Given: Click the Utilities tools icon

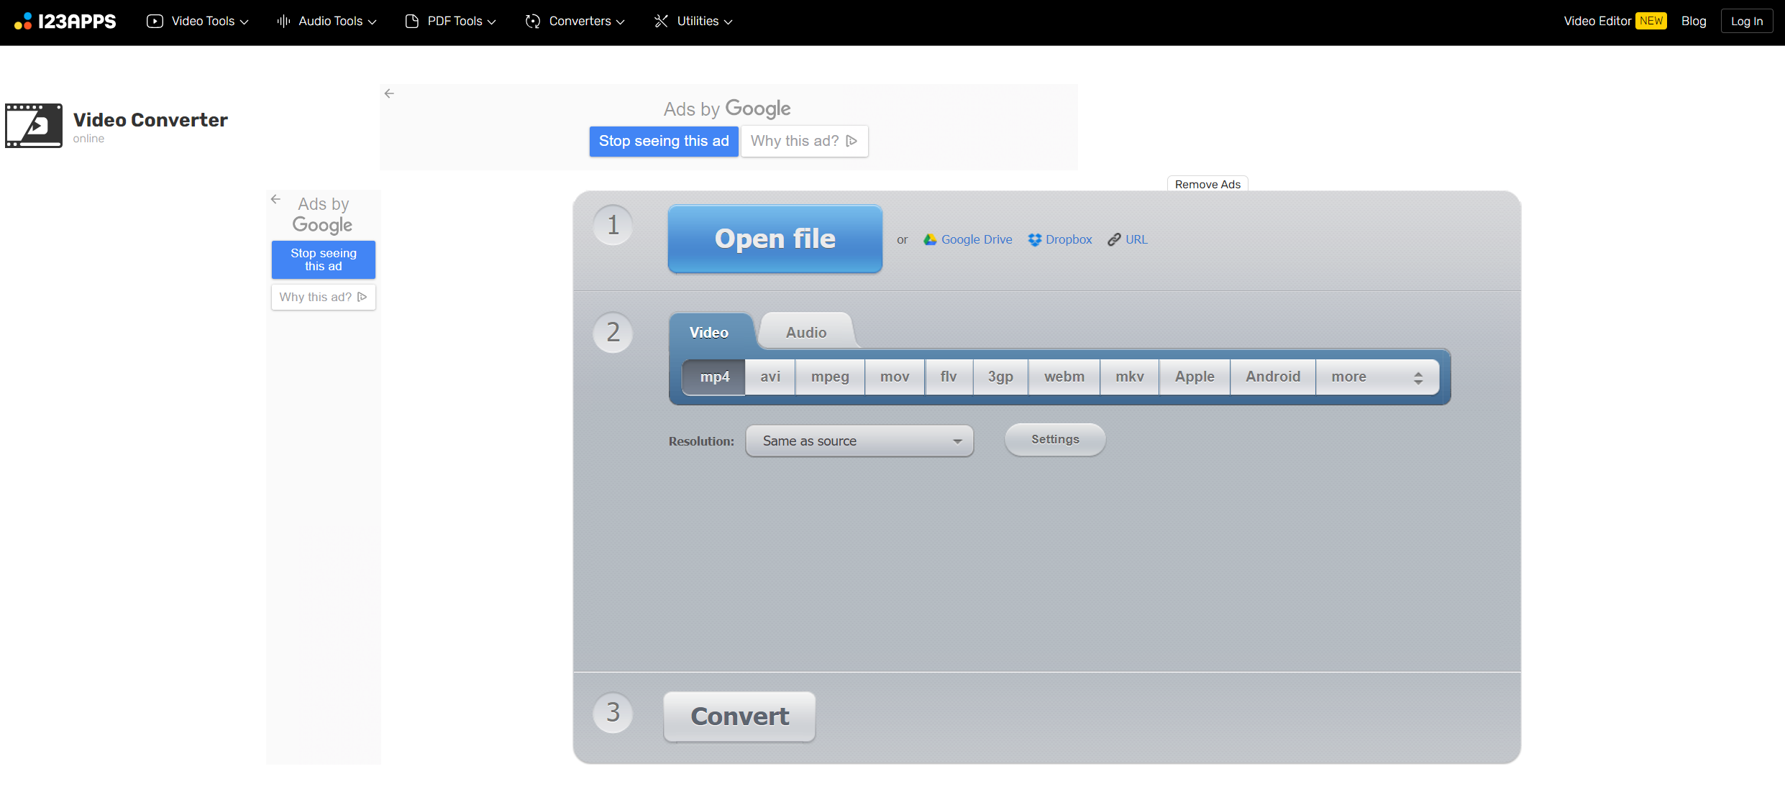Looking at the screenshot, I should point(662,21).
